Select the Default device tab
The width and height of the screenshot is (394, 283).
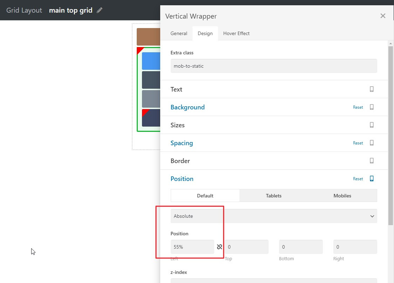(205, 196)
